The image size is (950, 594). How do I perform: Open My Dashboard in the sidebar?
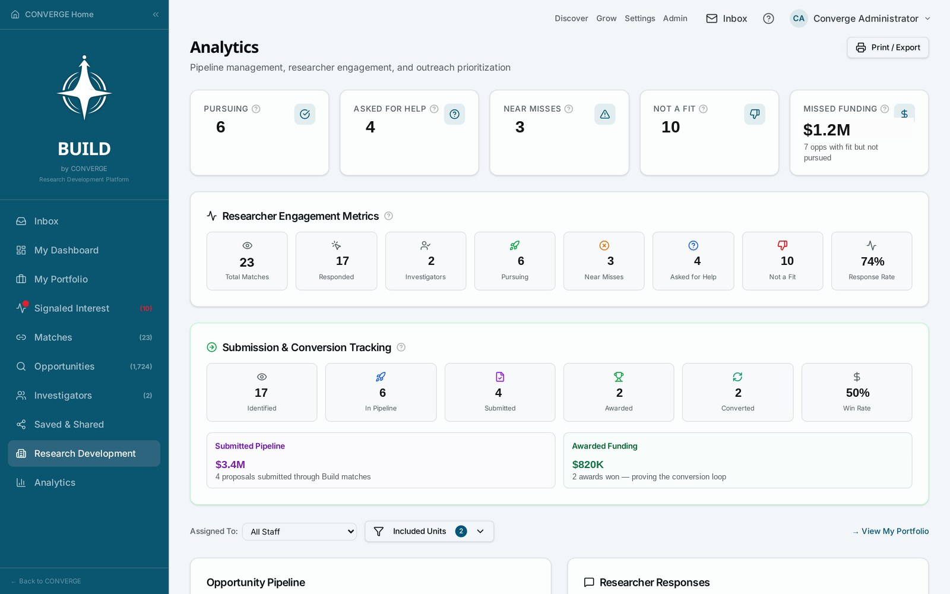coord(84,250)
